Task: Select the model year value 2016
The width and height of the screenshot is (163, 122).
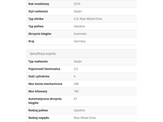Action: [77, 4]
